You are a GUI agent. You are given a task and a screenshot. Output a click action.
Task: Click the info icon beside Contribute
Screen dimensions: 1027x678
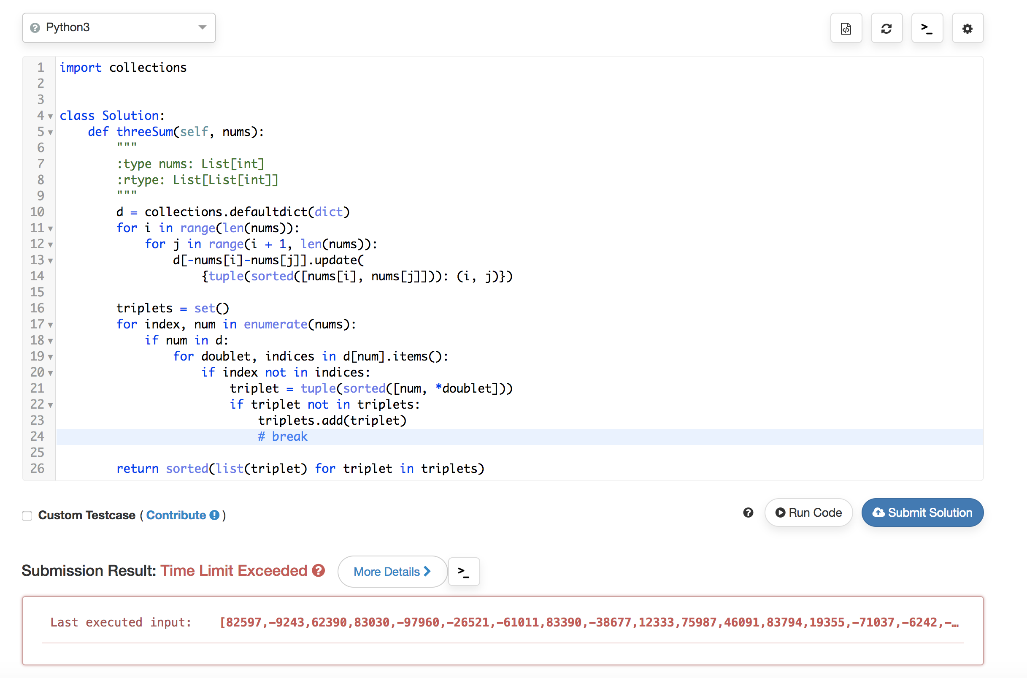click(x=214, y=515)
